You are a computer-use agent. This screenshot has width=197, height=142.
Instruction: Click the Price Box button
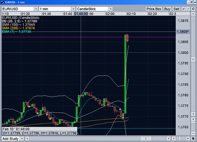point(154,9)
